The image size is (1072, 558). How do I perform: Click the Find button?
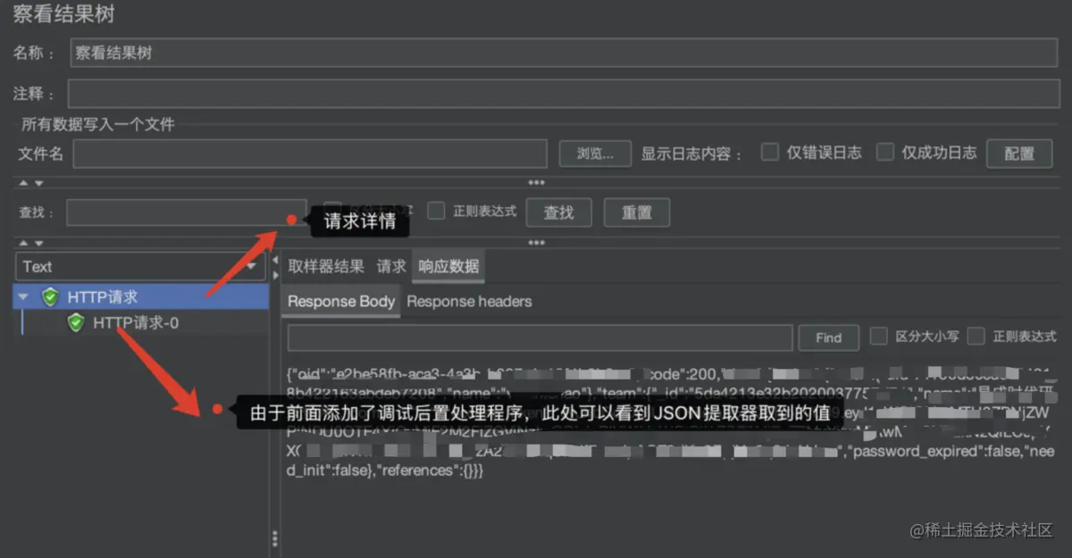coord(829,337)
